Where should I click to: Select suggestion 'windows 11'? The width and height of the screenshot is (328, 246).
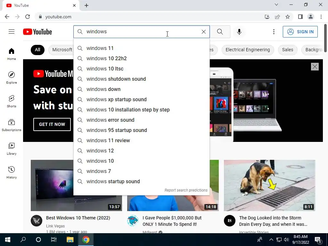tap(141, 48)
